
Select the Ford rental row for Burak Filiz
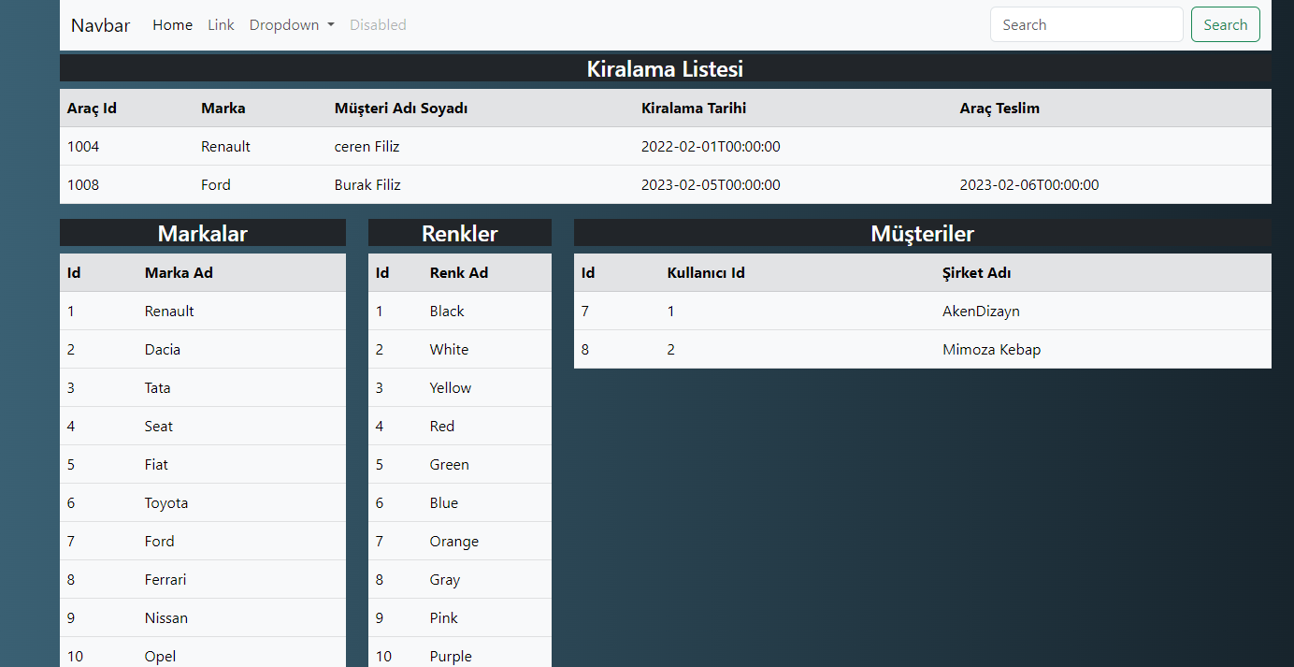(666, 184)
